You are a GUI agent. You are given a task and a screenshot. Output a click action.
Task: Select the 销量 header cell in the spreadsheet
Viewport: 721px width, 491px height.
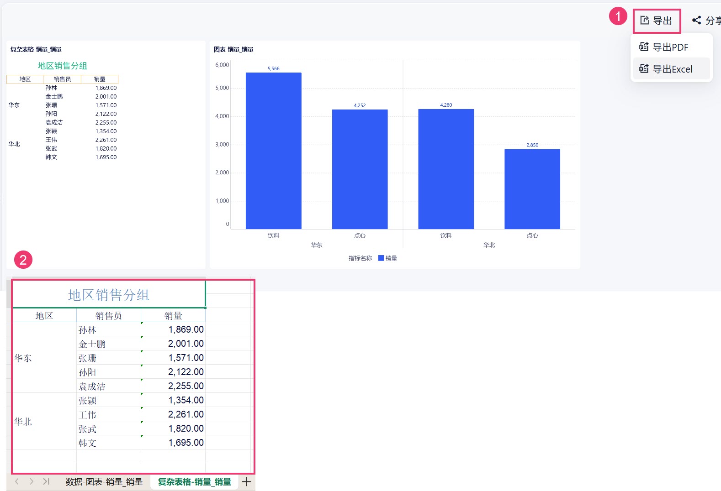pyautogui.click(x=173, y=315)
